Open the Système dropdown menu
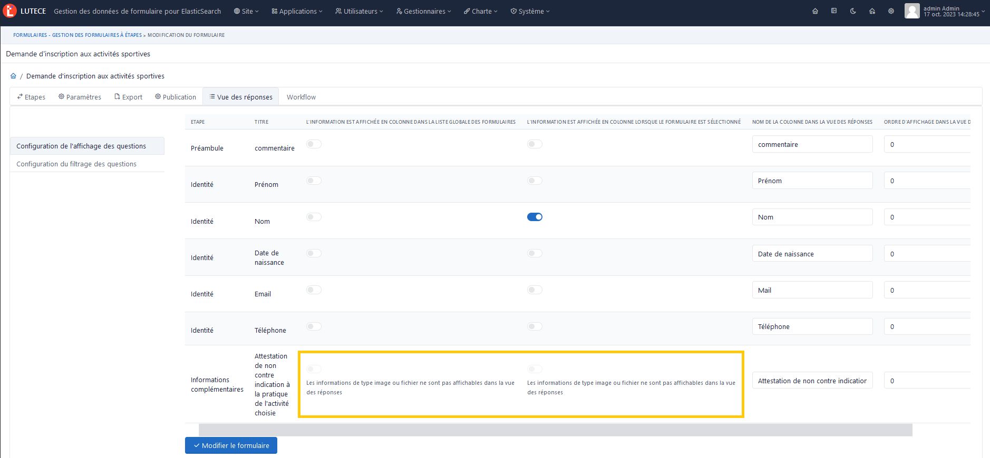The height and width of the screenshot is (458, 990). 530,11
